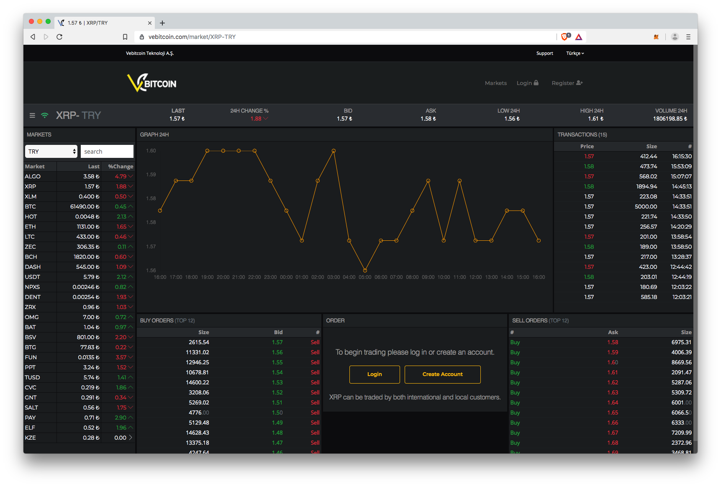
Task: Click the transaction at 16:15:30
Action: 623,156
